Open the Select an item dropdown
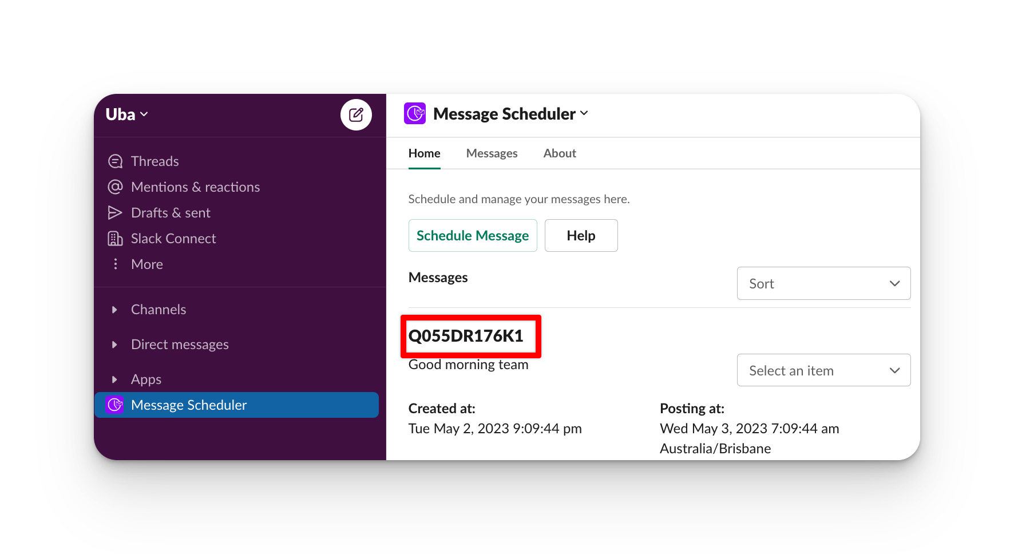The width and height of the screenshot is (1014, 554). [x=823, y=370]
